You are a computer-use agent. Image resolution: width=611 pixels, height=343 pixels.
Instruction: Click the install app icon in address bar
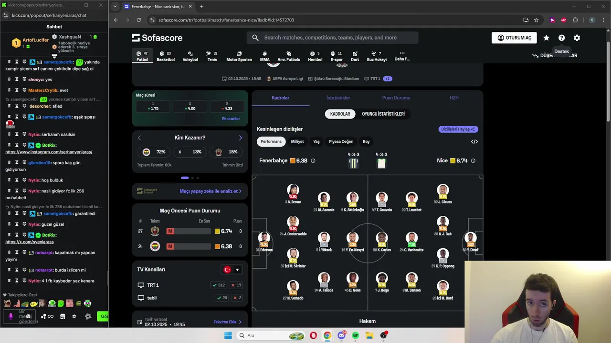click(526, 20)
